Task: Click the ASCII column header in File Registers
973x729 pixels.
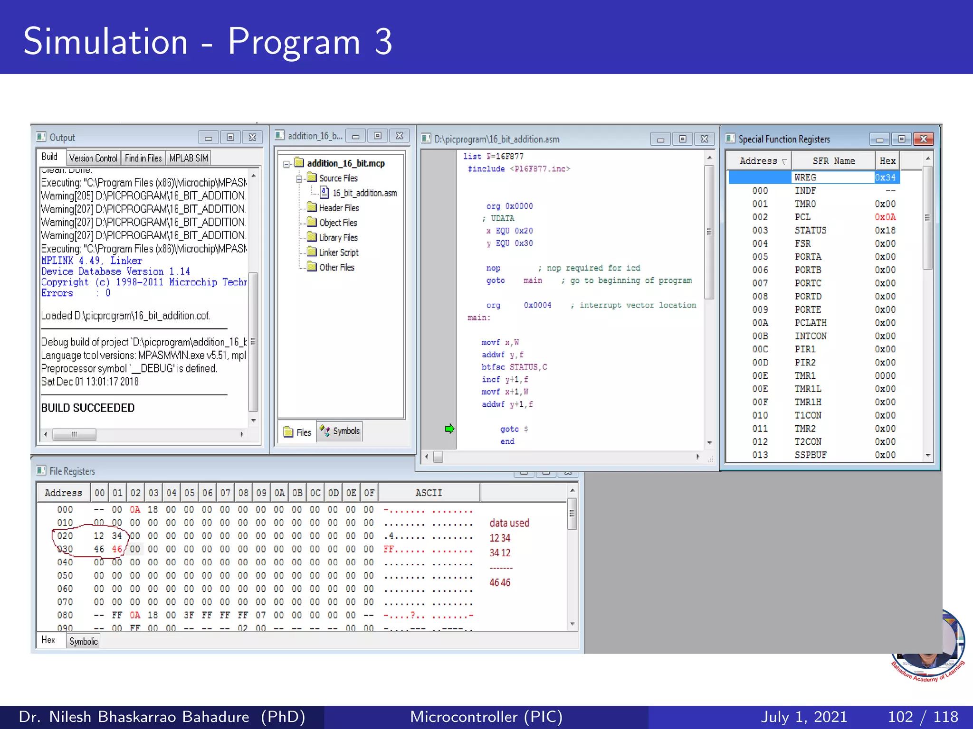Action: [429, 493]
